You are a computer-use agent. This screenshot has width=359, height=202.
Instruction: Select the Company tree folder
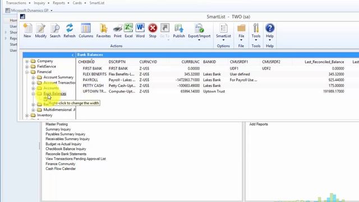pos(45,61)
